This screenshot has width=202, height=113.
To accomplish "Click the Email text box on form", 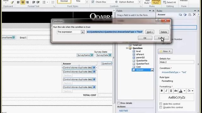I will pos(39,38).
